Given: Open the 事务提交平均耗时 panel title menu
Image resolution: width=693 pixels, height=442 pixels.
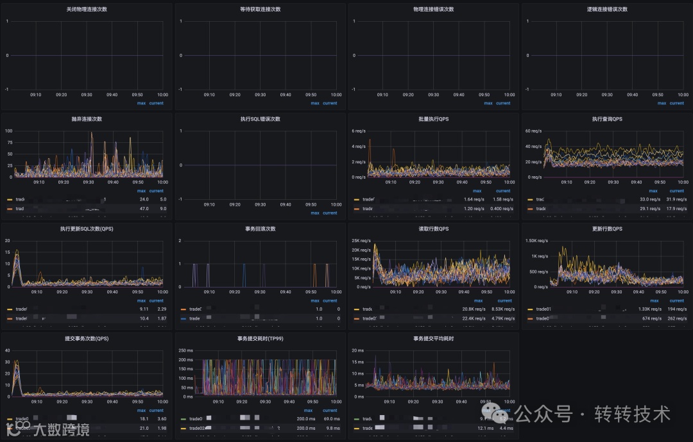Looking at the screenshot, I should pos(434,339).
